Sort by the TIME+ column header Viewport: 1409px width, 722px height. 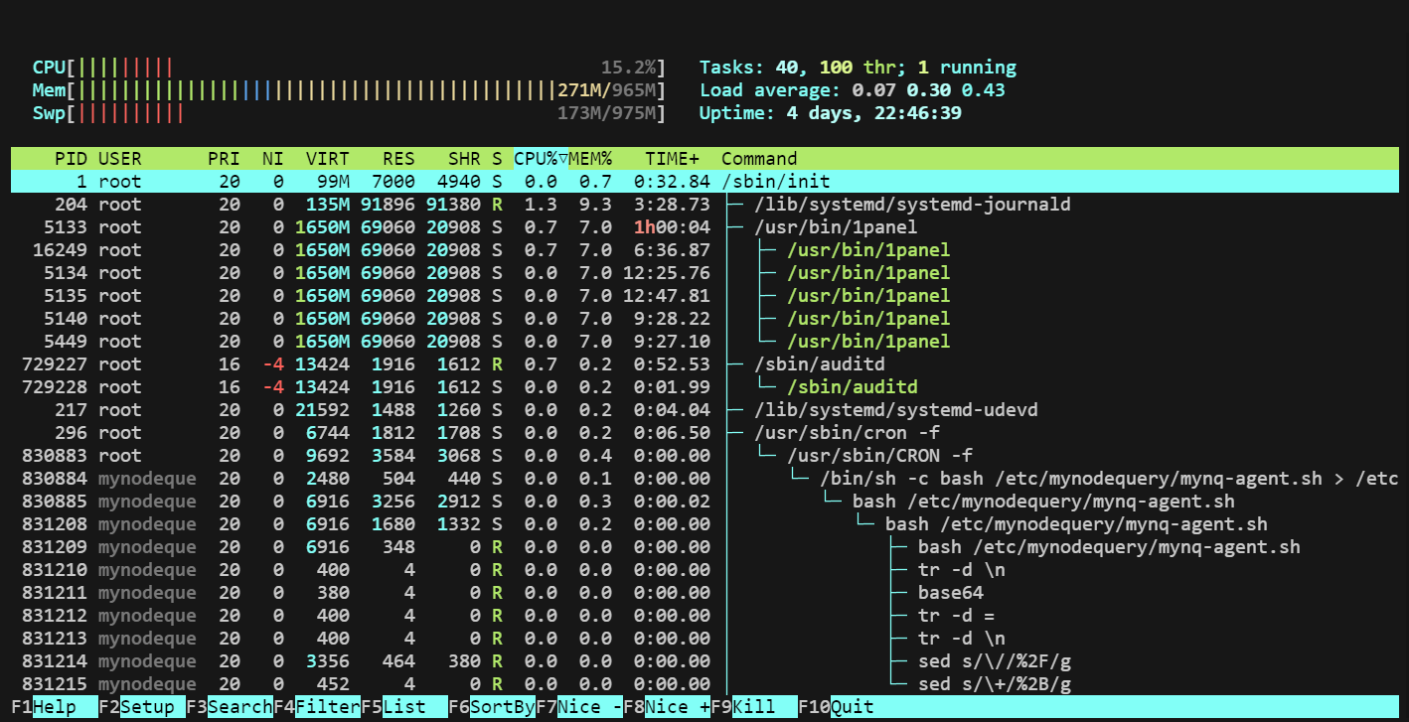pyautogui.click(x=672, y=159)
